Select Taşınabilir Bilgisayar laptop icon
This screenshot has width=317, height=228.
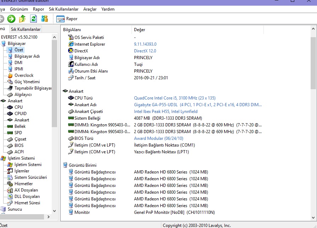(10, 88)
